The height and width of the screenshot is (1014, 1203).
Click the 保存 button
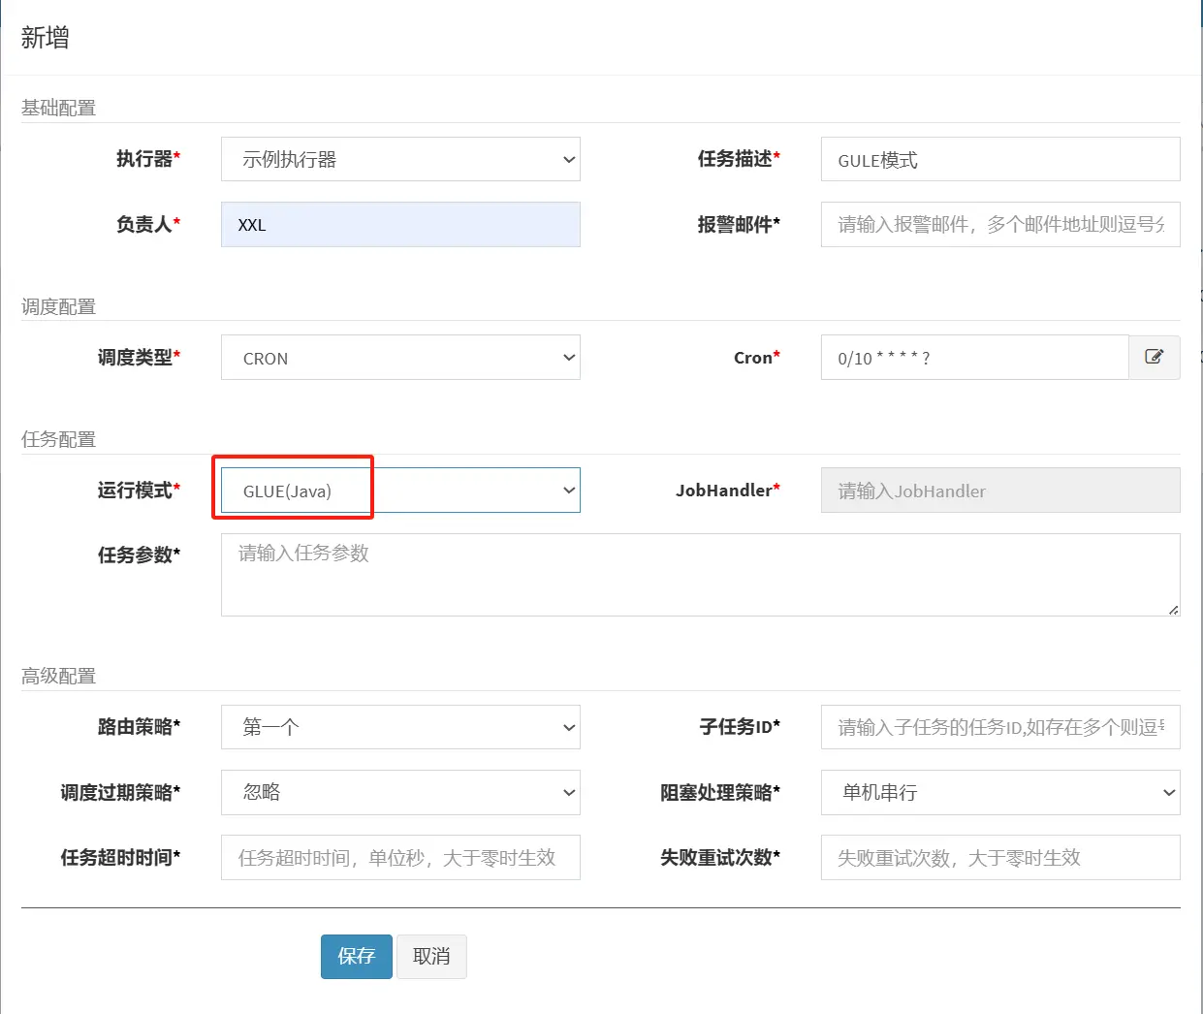click(356, 957)
